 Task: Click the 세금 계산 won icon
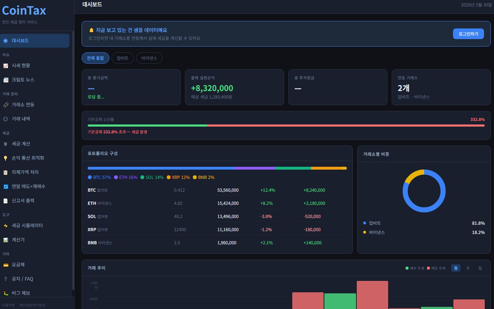[x=5, y=144]
